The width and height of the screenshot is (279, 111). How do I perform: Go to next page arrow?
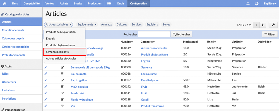pos(263,25)
